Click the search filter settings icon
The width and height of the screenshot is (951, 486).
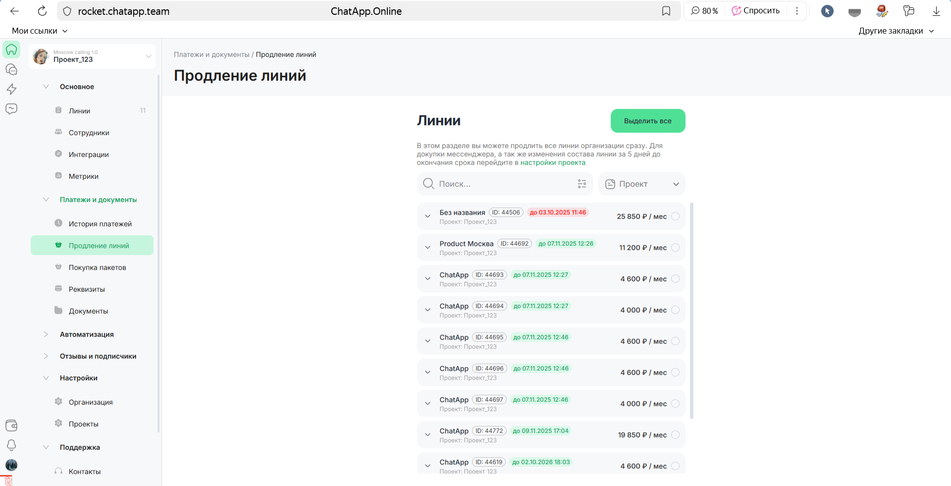coord(582,184)
